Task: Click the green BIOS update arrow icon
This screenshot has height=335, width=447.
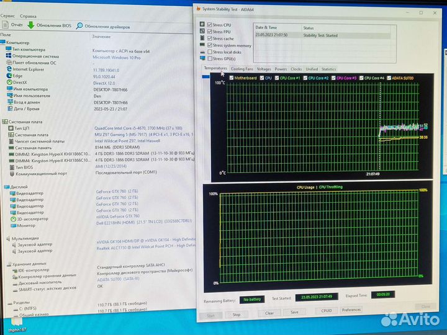Action: pyautogui.click(x=31, y=25)
